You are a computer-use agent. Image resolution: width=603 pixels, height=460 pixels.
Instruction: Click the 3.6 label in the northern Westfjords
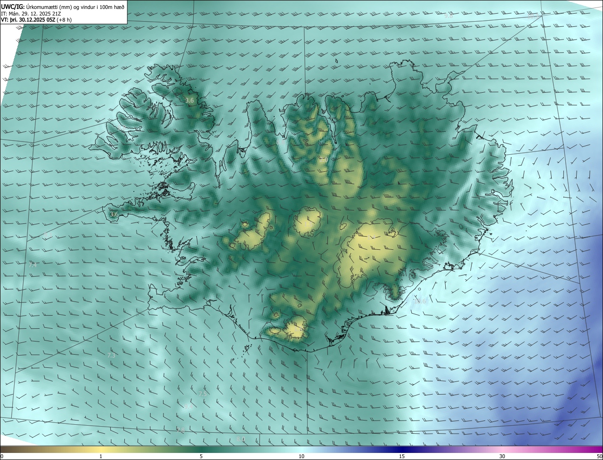(x=189, y=100)
